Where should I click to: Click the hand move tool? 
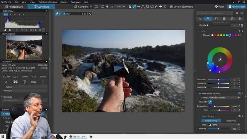tap(107, 7)
